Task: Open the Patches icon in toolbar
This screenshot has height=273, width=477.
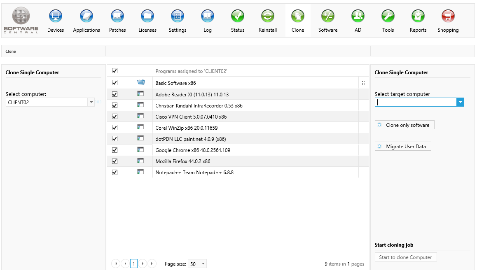Action: pos(117,16)
